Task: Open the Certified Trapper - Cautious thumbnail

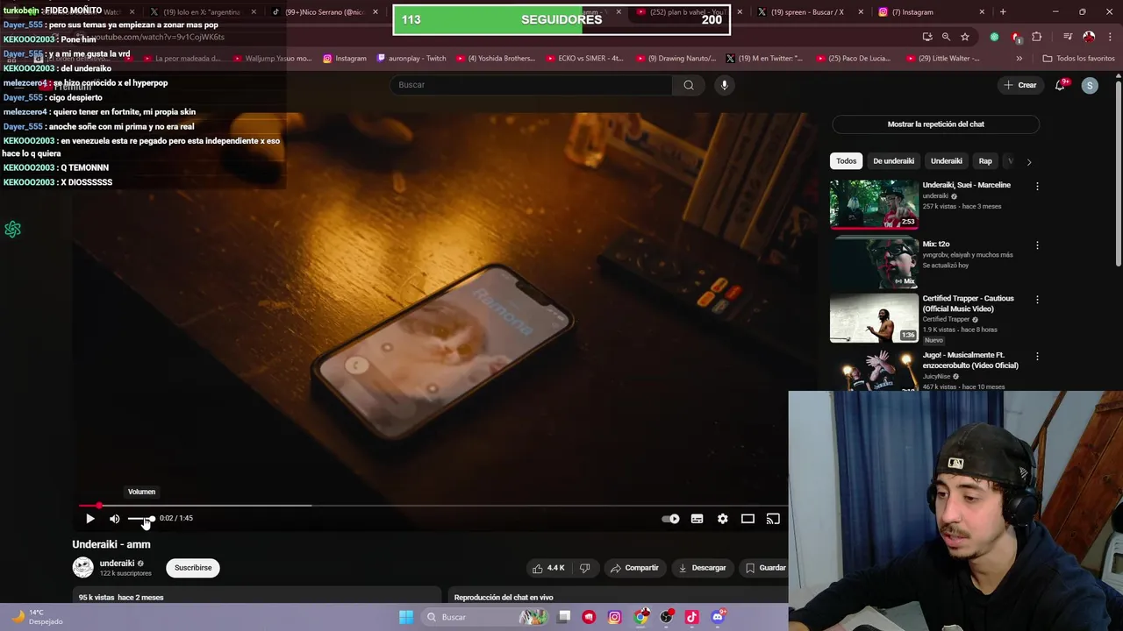Action: pyautogui.click(x=874, y=317)
